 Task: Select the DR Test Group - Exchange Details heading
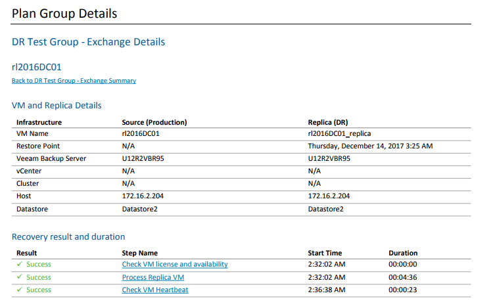point(88,42)
